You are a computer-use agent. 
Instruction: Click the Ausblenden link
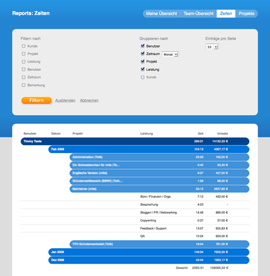[x=65, y=100]
